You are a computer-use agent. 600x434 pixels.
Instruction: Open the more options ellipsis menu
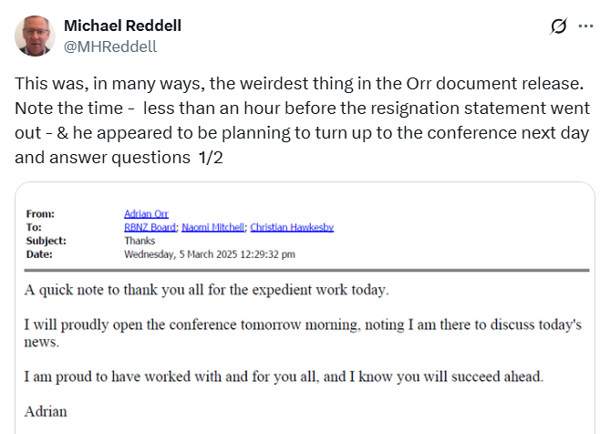585,27
